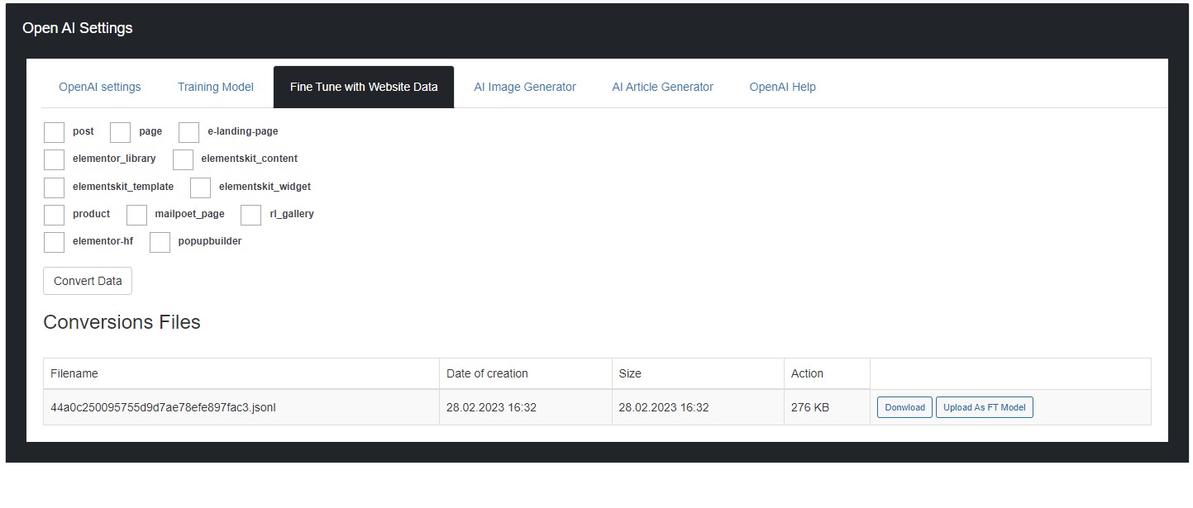Click the Conversions Files heading

(122, 322)
